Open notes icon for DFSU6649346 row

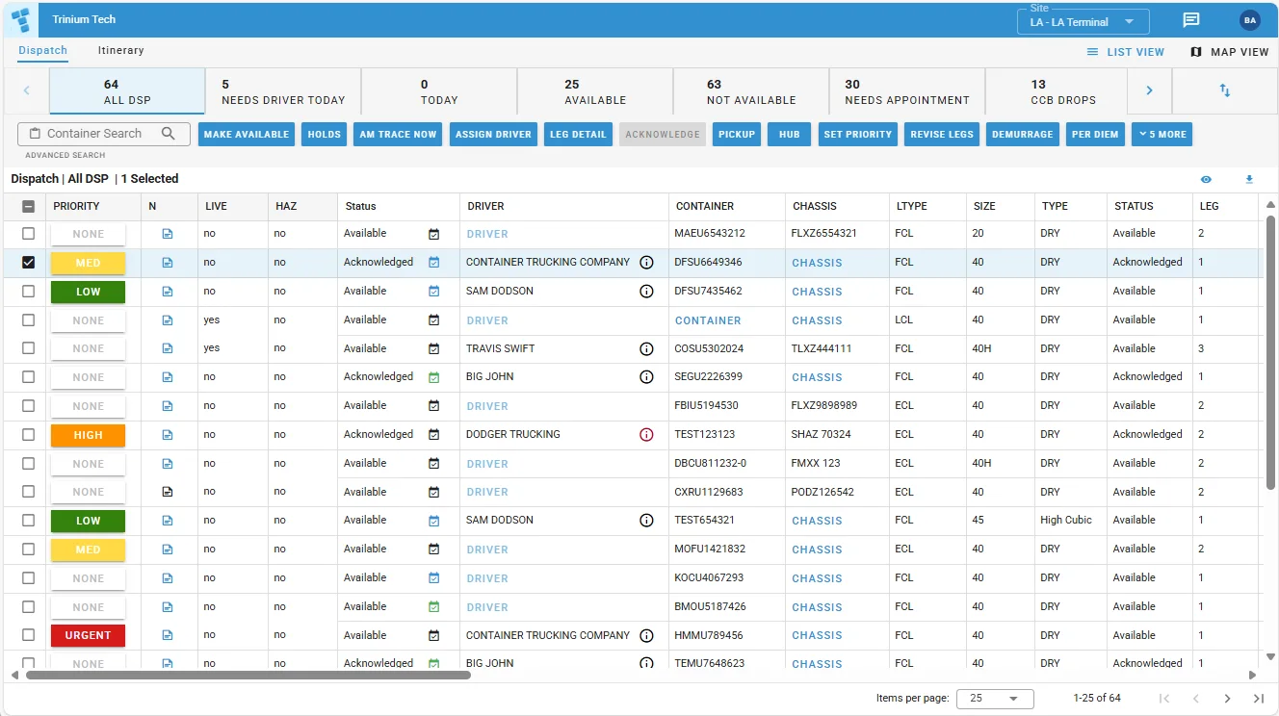pyautogui.click(x=168, y=263)
